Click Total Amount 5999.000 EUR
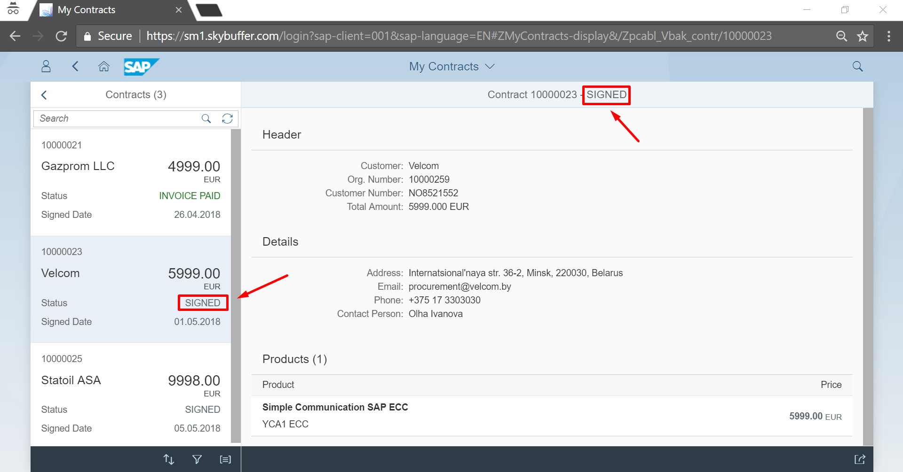This screenshot has width=903, height=472. point(439,207)
